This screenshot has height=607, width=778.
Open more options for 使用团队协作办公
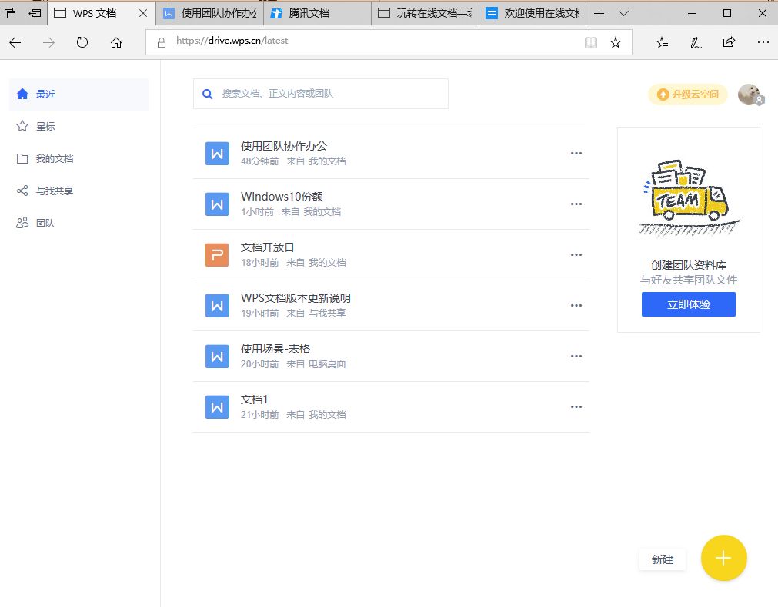576,153
